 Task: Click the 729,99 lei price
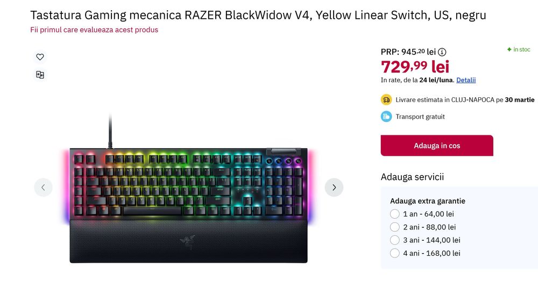pos(415,67)
